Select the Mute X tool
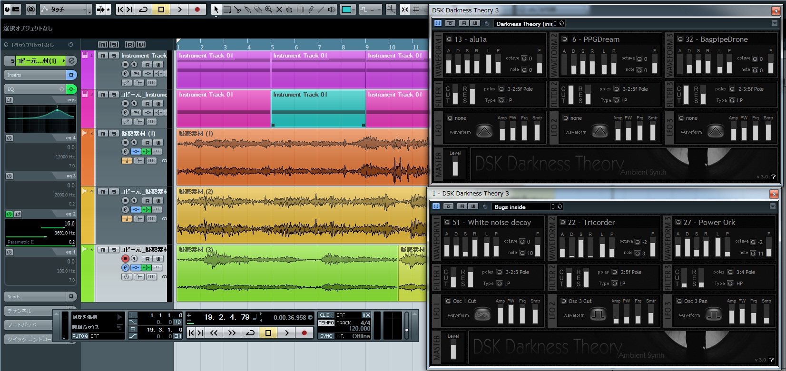 pyautogui.click(x=279, y=9)
